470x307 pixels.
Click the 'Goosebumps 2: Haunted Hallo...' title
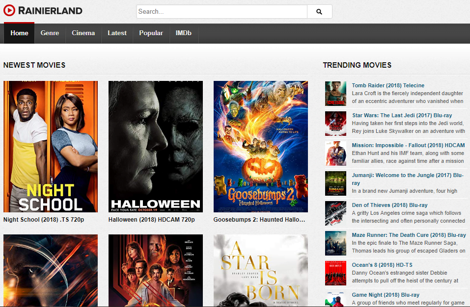pos(259,220)
